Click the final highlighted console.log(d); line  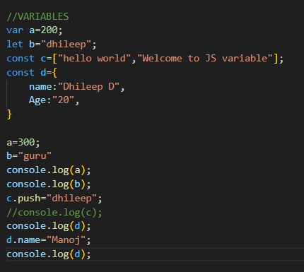[49, 254]
